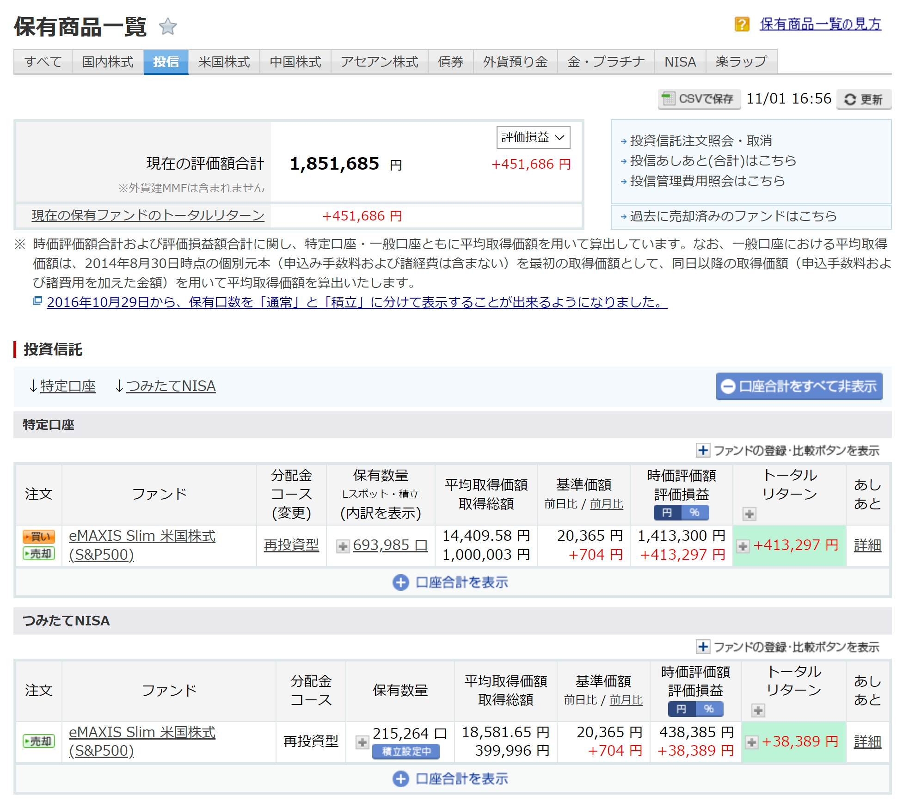Click the favorite star beside 保有商品一覧 title
The width and height of the screenshot is (903, 808).
(x=167, y=26)
